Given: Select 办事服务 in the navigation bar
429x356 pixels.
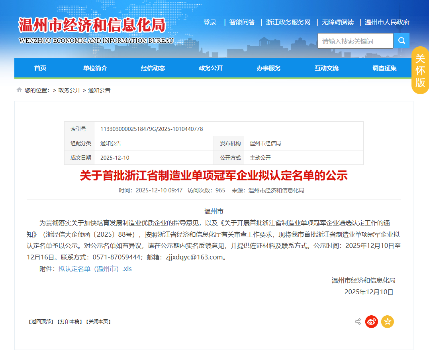Looking at the screenshot, I should (268, 68).
